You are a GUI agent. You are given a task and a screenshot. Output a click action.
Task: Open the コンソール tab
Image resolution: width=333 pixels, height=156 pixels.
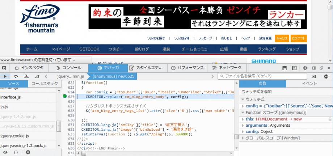pyautogui.click(x=69, y=68)
